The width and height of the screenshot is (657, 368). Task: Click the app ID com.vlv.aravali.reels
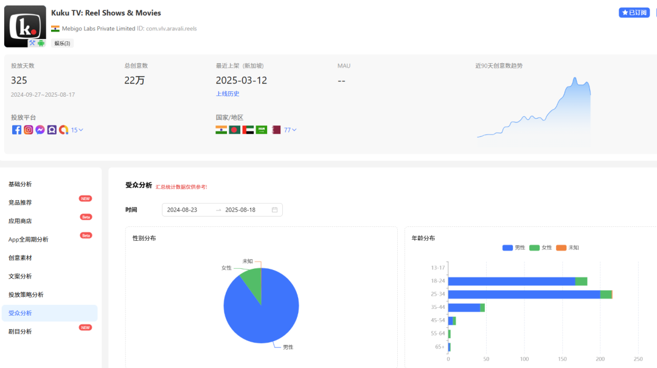pos(172,29)
